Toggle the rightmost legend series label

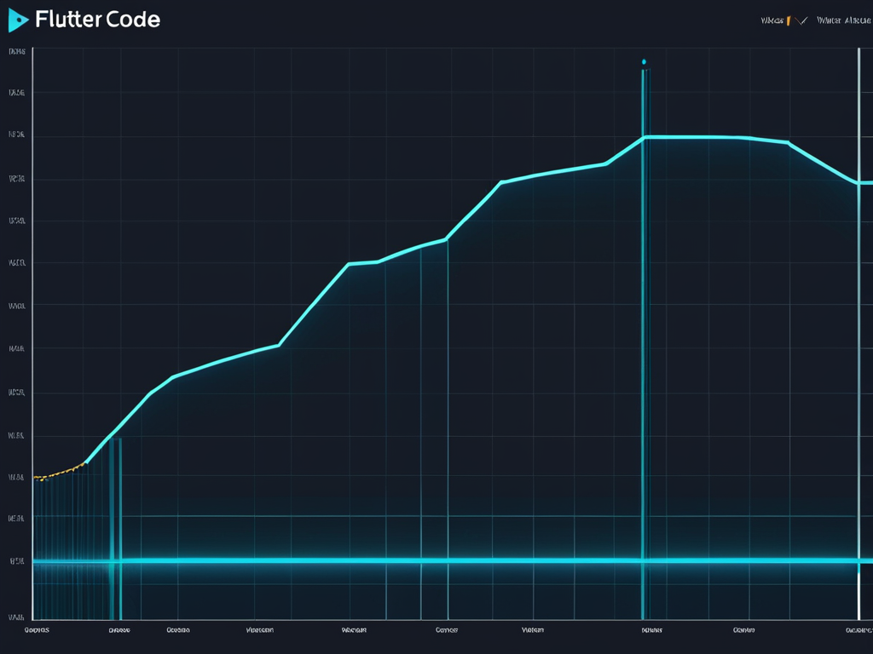[x=843, y=20]
